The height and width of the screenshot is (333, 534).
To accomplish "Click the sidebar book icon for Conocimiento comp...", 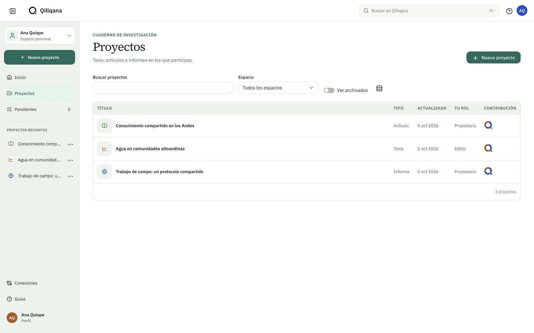I will pos(11,144).
